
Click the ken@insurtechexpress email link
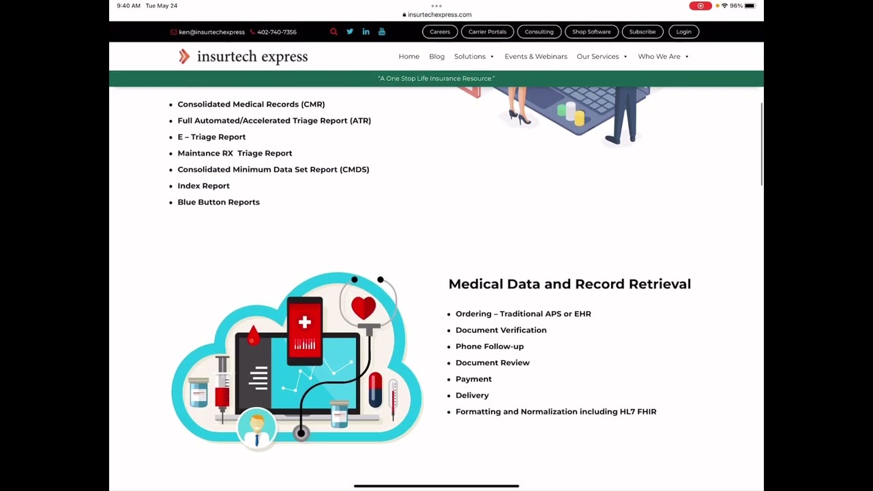click(211, 32)
